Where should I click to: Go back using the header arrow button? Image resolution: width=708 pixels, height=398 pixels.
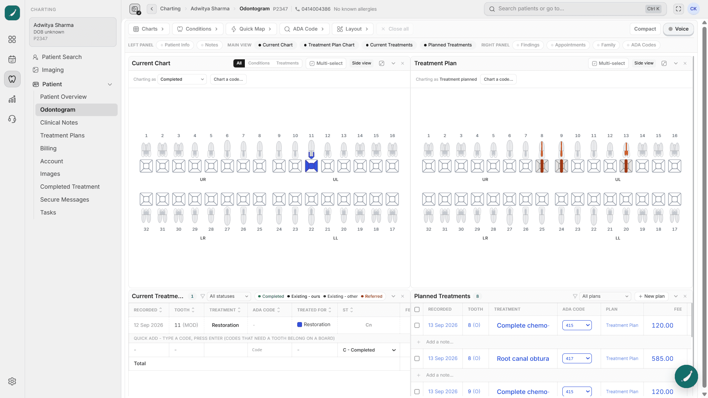click(x=152, y=9)
